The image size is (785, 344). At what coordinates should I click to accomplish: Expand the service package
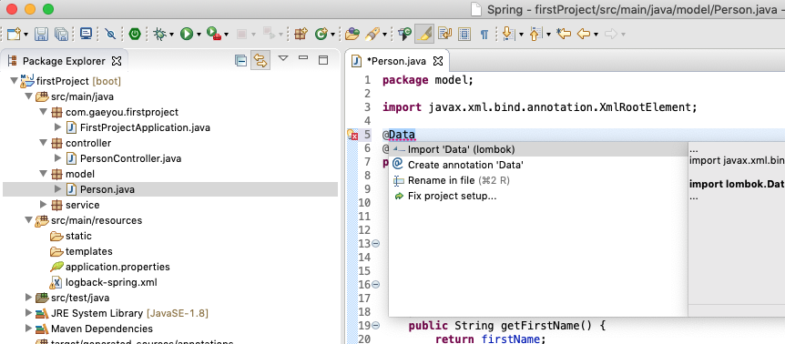[x=43, y=205]
